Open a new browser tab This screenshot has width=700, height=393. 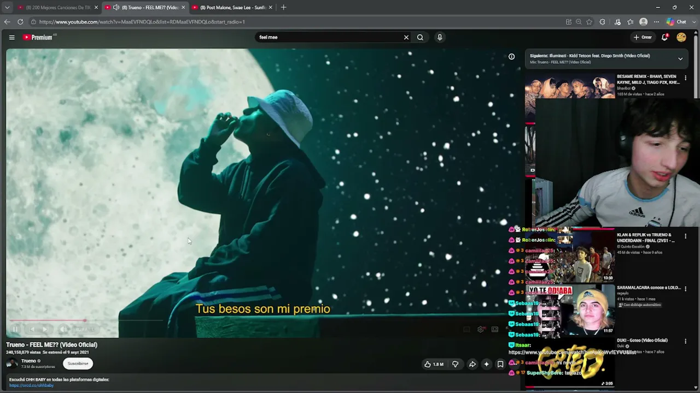[x=283, y=8]
